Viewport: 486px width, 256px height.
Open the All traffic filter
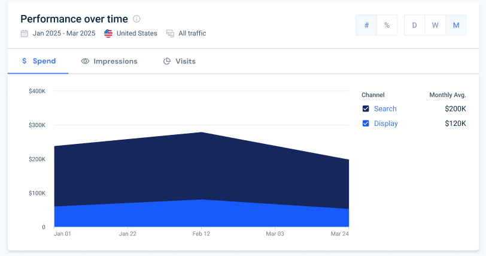pyautogui.click(x=192, y=34)
